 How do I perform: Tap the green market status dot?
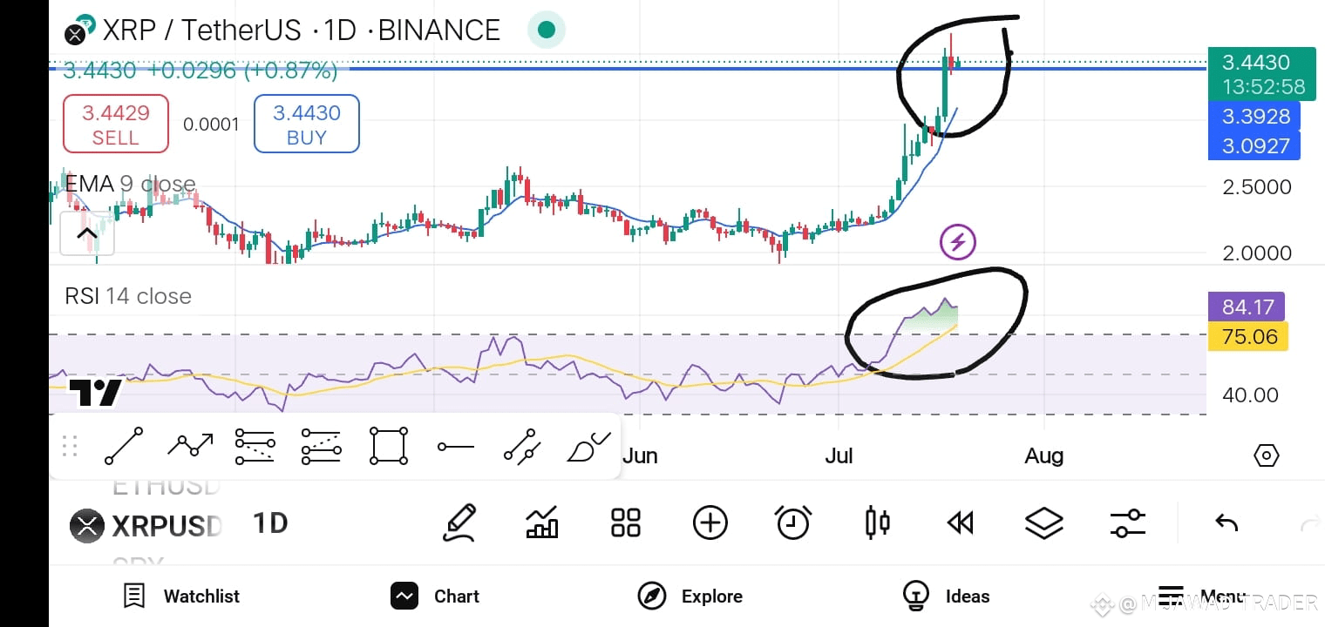pyautogui.click(x=547, y=30)
